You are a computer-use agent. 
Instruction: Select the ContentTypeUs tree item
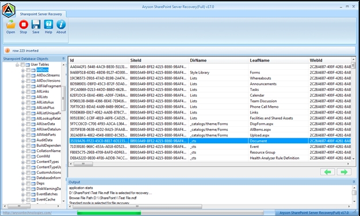point(49,167)
